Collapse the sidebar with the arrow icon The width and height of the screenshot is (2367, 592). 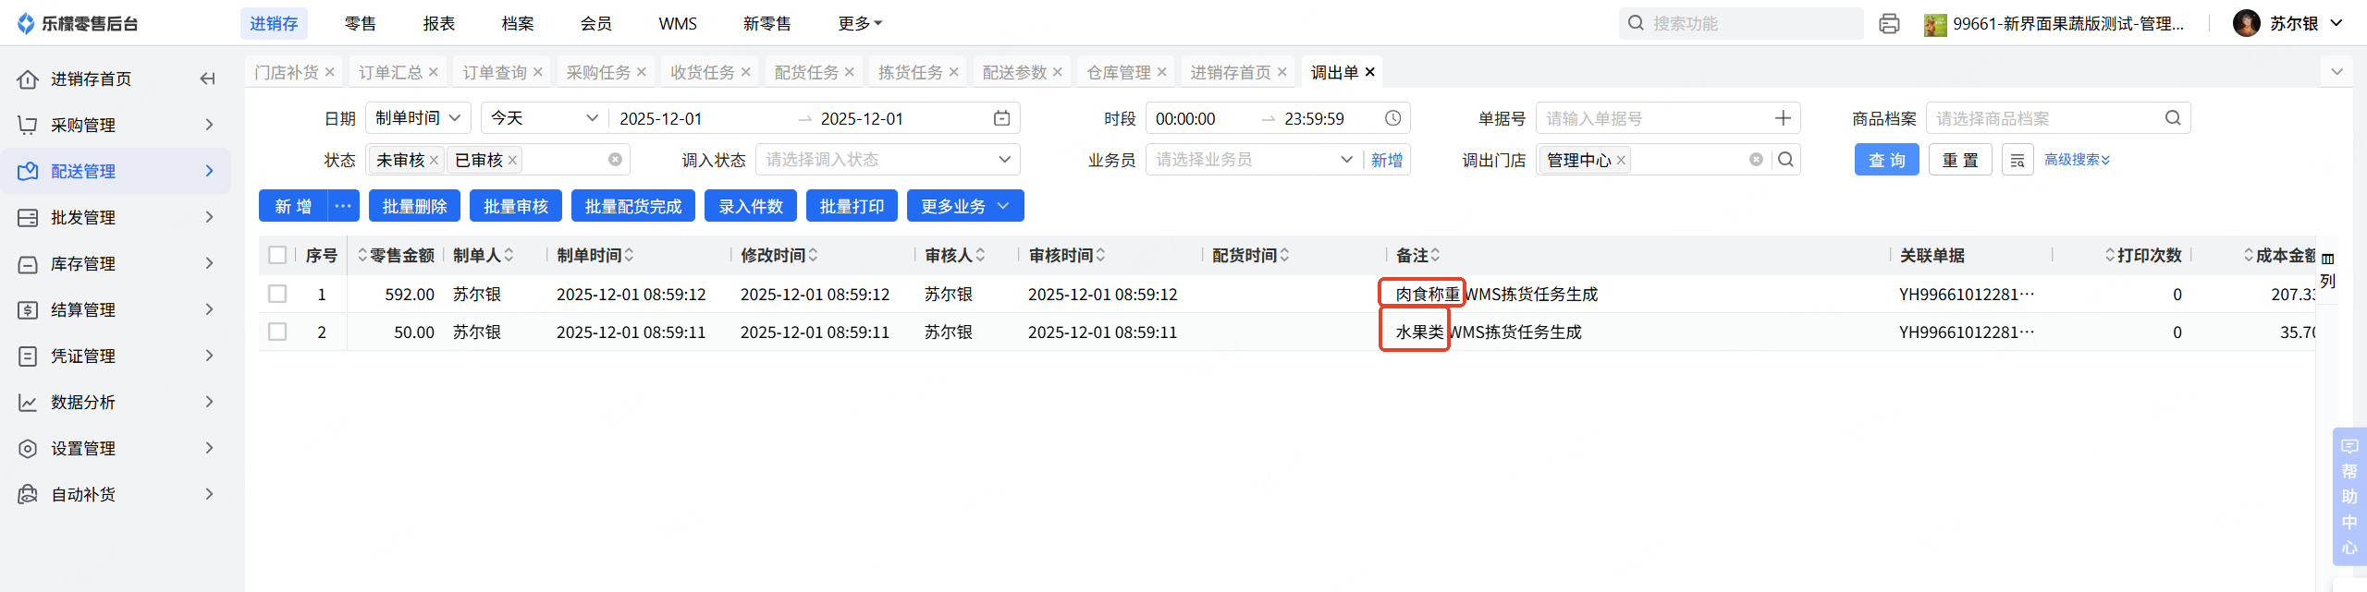click(207, 79)
